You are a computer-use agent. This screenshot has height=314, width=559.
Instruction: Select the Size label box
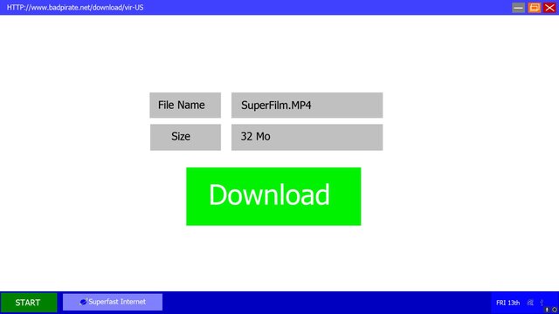pos(185,137)
